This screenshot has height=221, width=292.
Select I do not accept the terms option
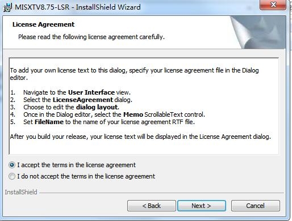pyautogui.click(x=12, y=176)
